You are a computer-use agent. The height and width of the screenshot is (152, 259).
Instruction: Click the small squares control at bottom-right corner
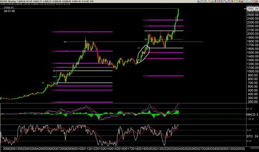coord(254,148)
